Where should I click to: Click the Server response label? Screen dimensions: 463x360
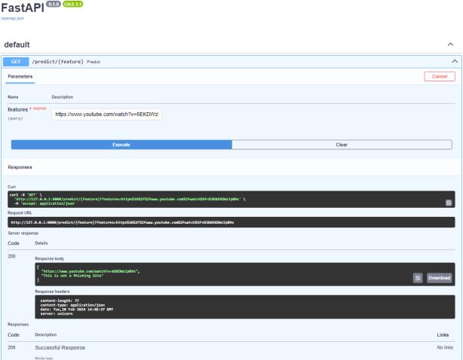click(23, 233)
